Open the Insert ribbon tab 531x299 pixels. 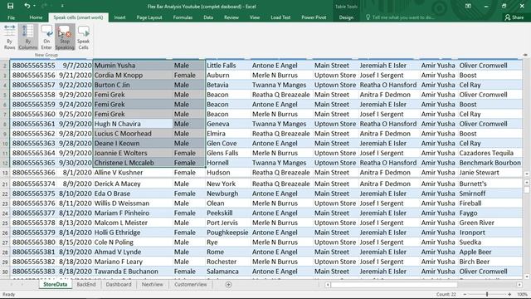(119, 17)
